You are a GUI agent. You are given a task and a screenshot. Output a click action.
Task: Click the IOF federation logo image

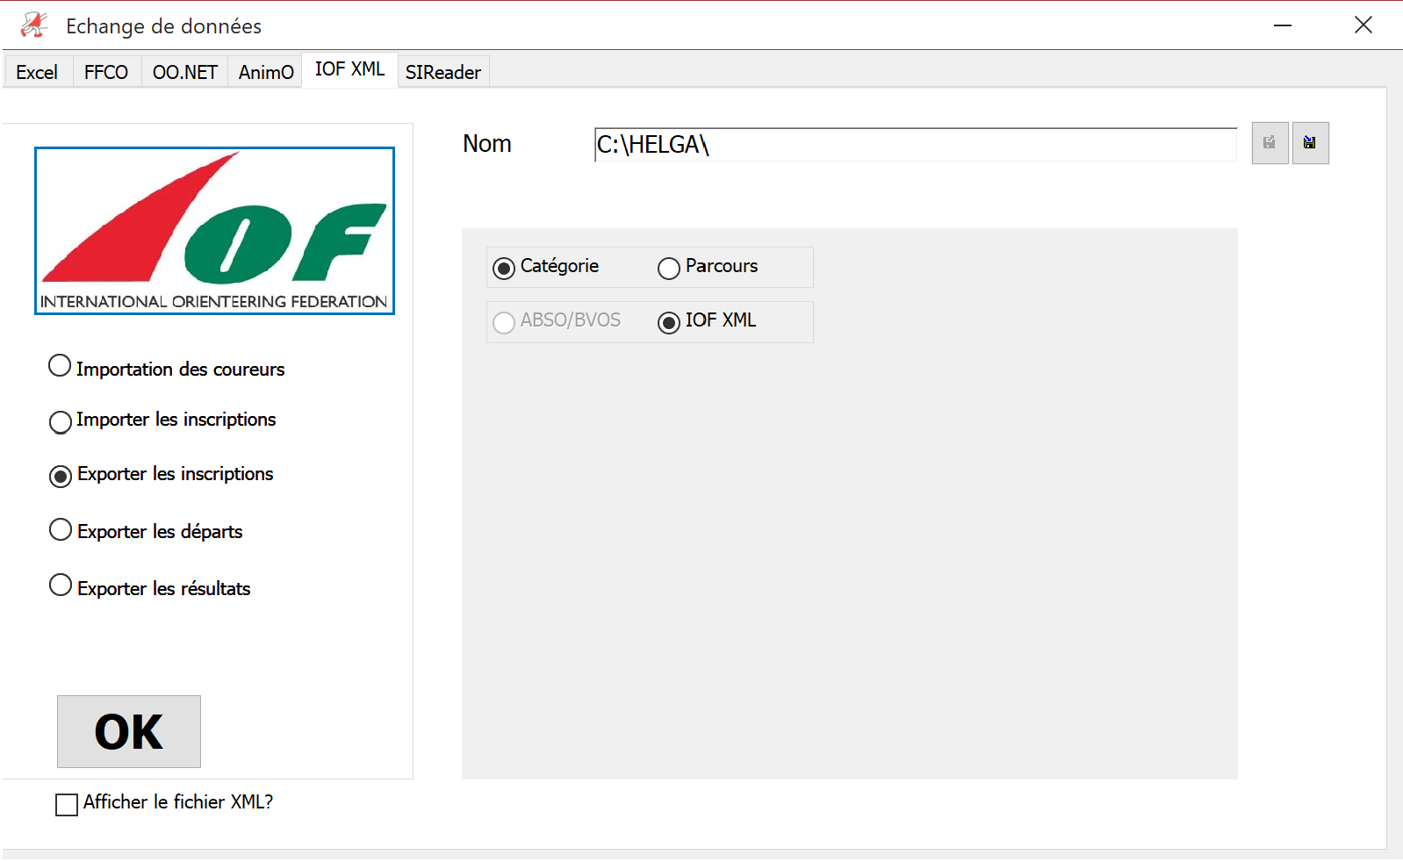[214, 231]
